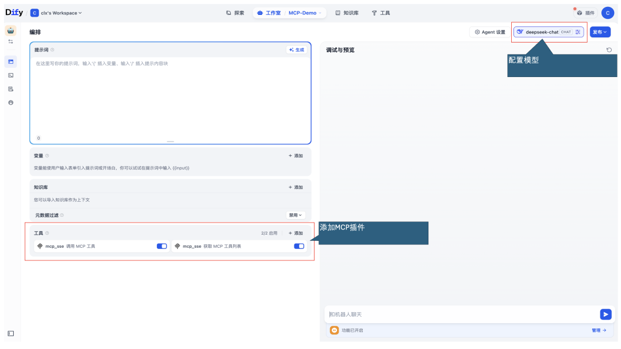Viewport: 621px width, 349px height.
Task: Click inside the 提示词 prompt text area
Action: (x=170, y=97)
